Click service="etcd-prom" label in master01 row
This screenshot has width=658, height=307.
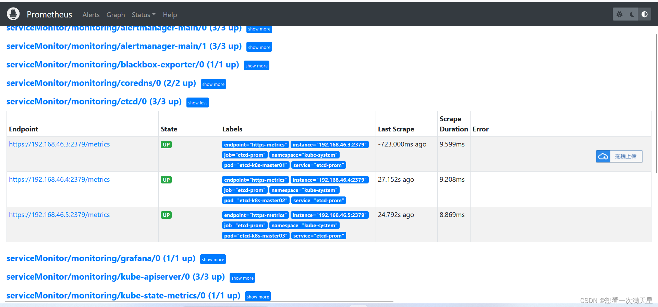click(319, 165)
